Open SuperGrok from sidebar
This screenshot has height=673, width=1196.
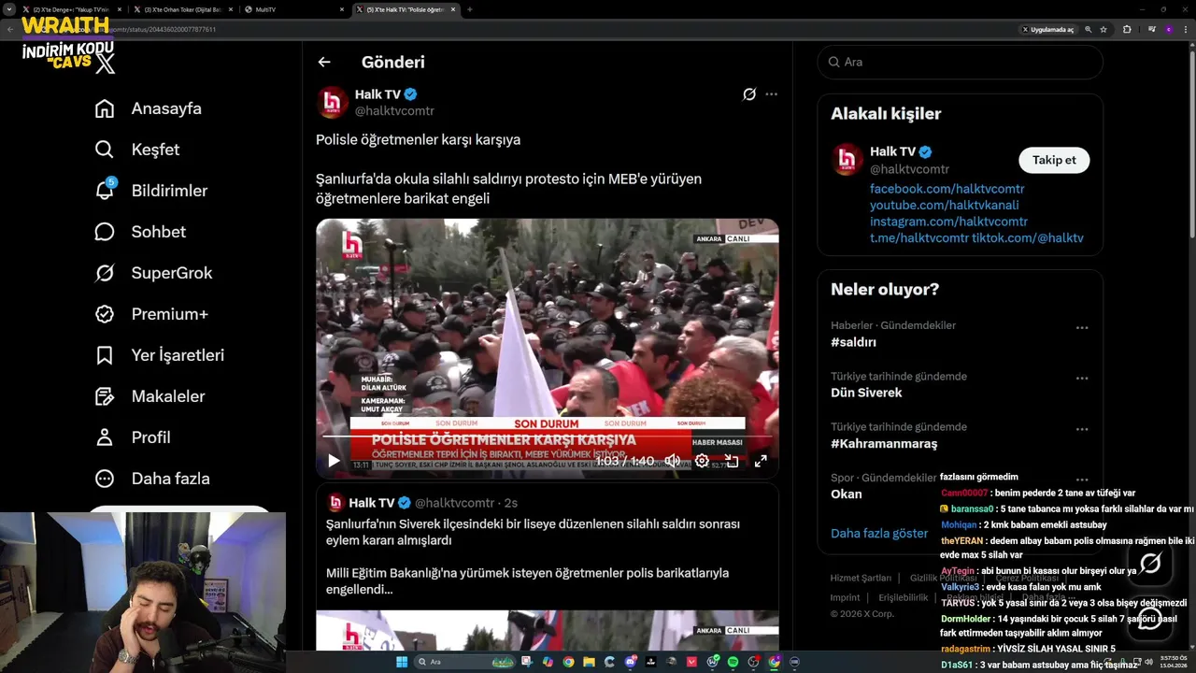[153, 273]
